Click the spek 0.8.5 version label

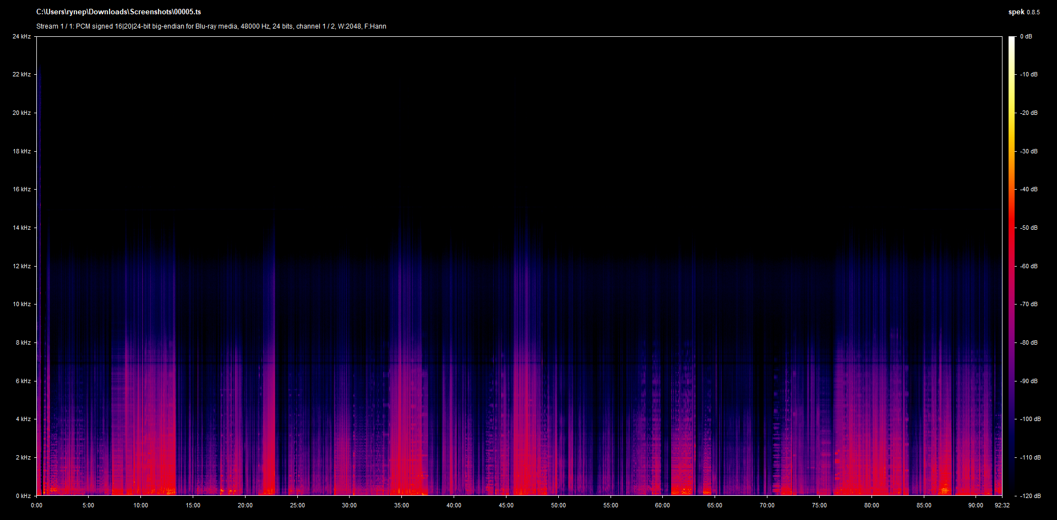(1023, 12)
